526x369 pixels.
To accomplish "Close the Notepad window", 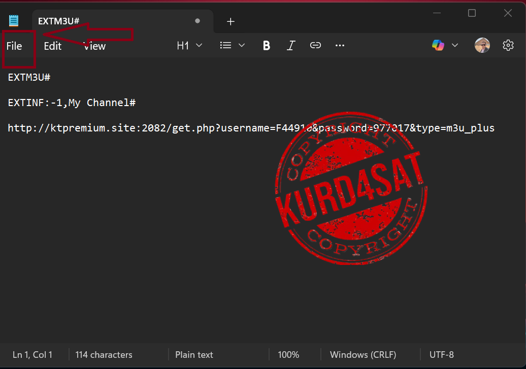I will click(508, 13).
